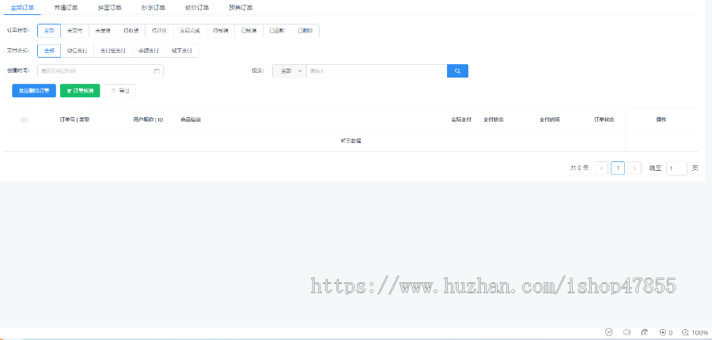Go to previous page with left arrow
Image resolution: width=712 pixels, height=340 pixels.
[601, 168]
